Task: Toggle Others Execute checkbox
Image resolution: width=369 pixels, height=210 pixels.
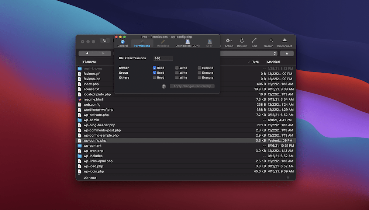Action: coord(199,77)
